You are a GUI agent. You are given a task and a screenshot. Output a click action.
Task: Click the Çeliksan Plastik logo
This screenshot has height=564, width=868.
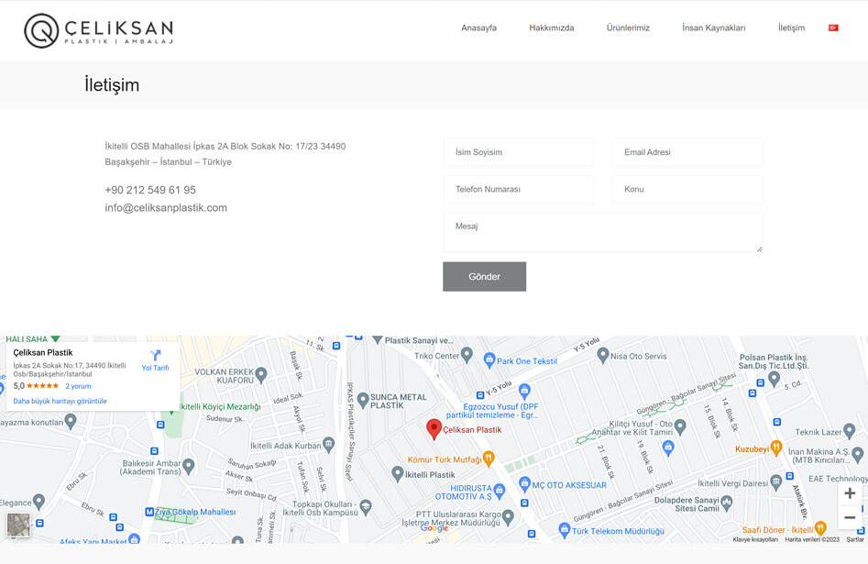coord(98,30)
